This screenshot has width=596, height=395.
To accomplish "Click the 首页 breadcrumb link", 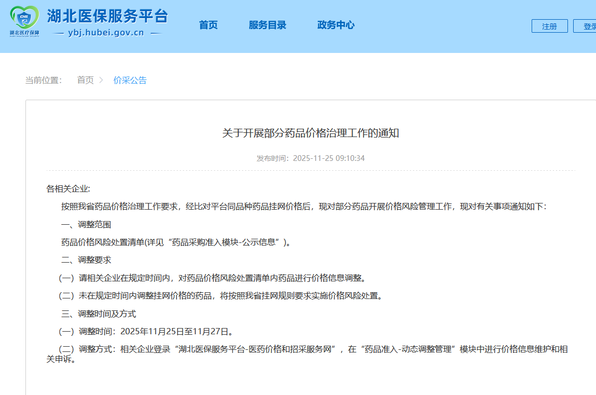I will [x=85, y=80].
